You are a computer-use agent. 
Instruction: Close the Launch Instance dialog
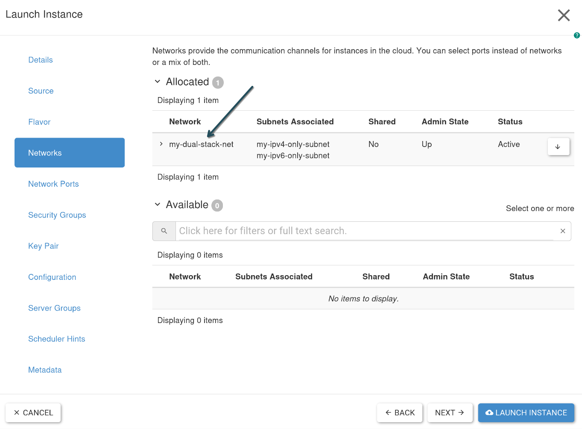click(x=564, y=15)
